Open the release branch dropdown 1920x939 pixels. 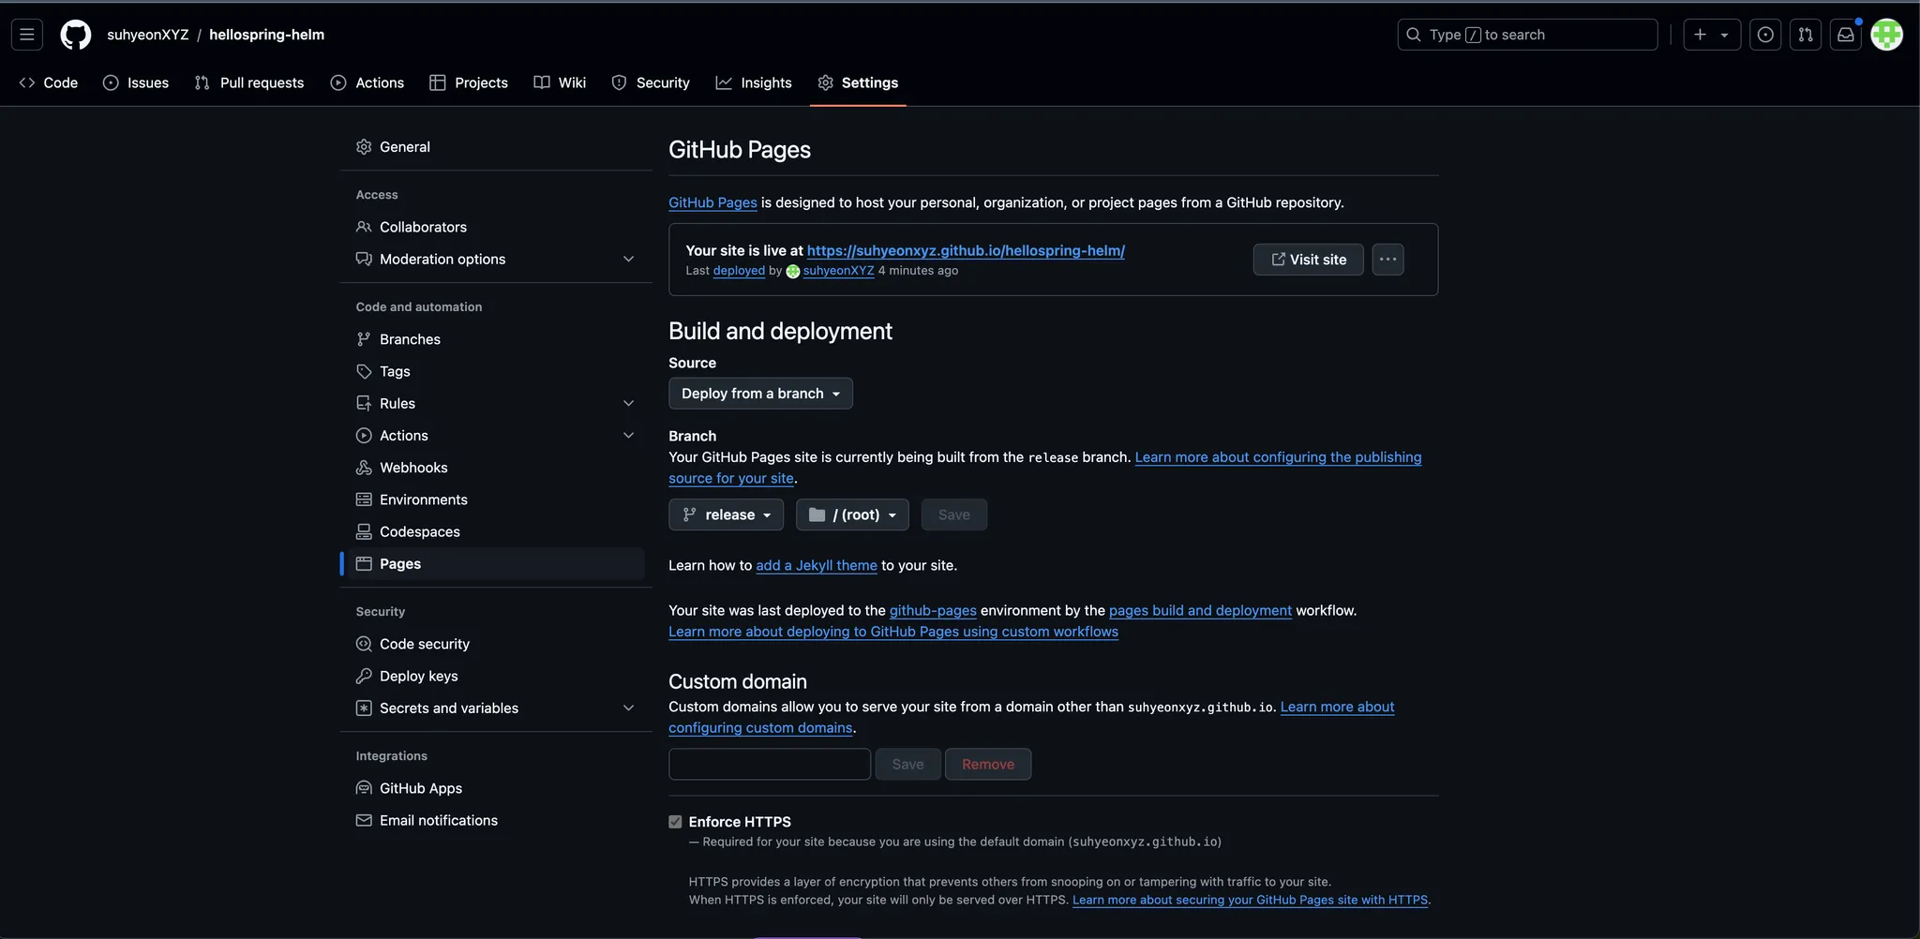click(727, 514)
